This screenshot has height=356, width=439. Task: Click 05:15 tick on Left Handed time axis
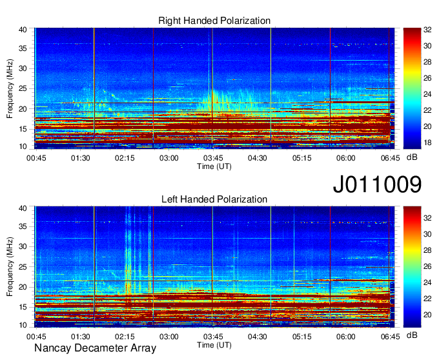[x=302, y=337]
